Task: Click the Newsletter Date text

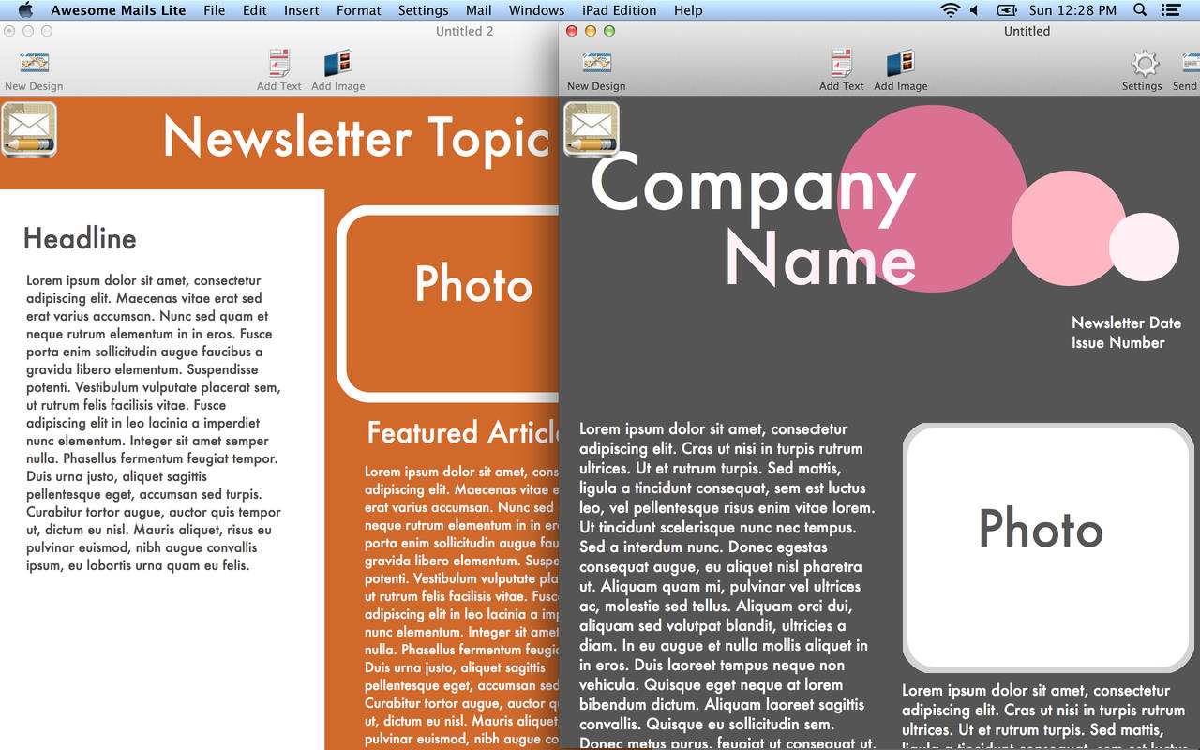Action: (x=1126, y=322)
